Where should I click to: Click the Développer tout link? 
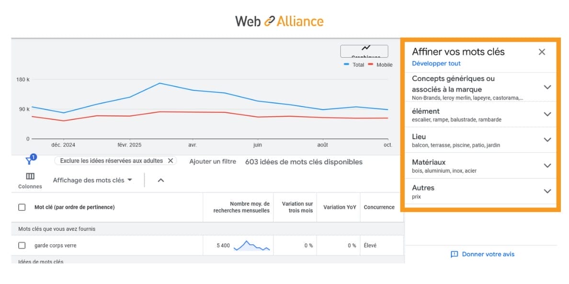(x=436, y=63)
